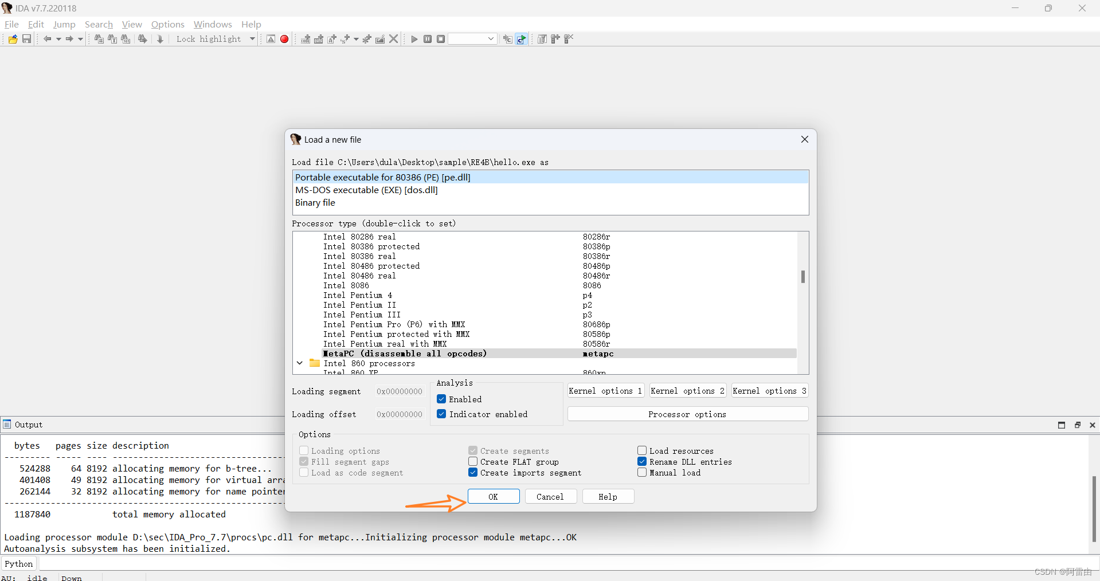Open the View menu

coord(132,24)
